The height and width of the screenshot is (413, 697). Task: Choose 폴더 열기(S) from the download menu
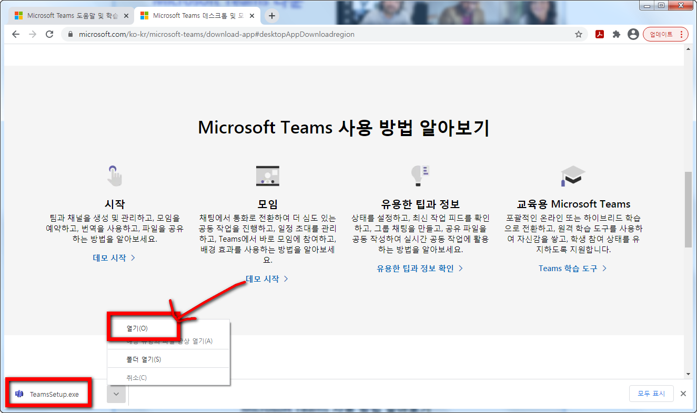(168, 359)
